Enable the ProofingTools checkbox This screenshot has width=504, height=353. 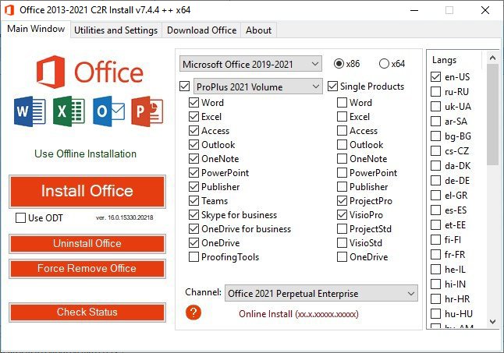(193, 256)
